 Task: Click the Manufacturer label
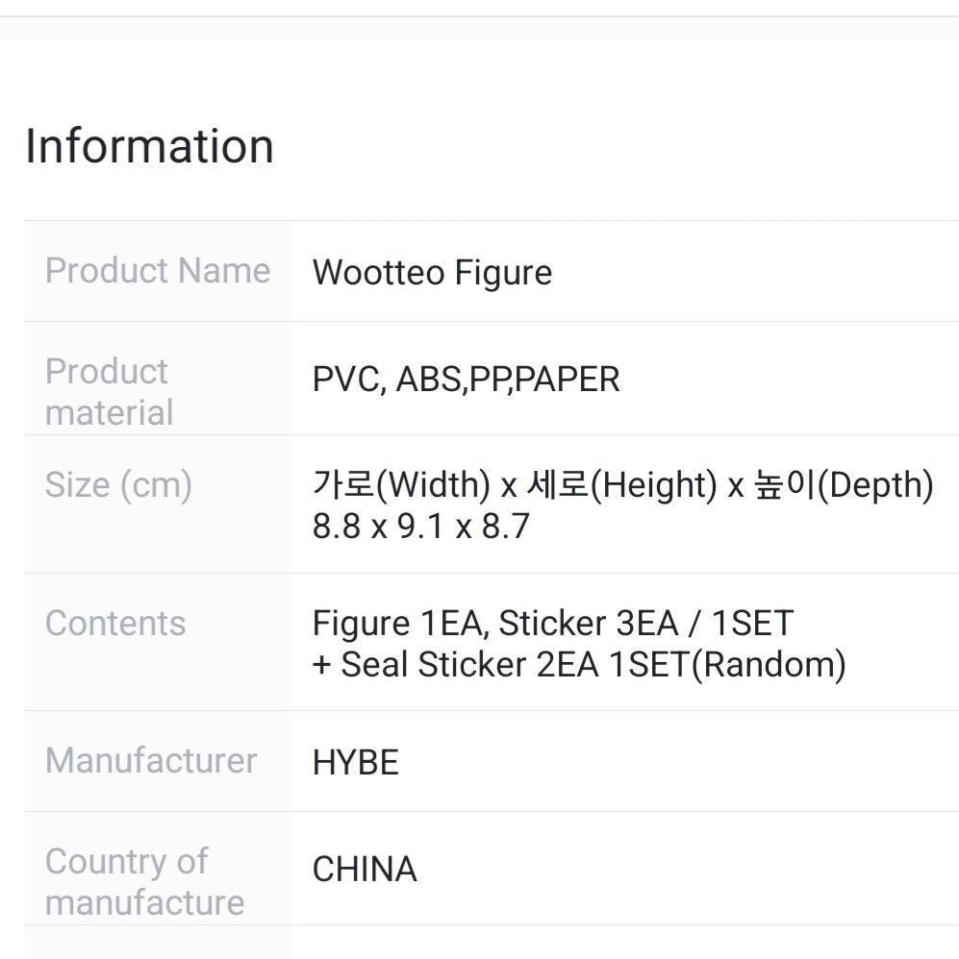click(151, 760)
